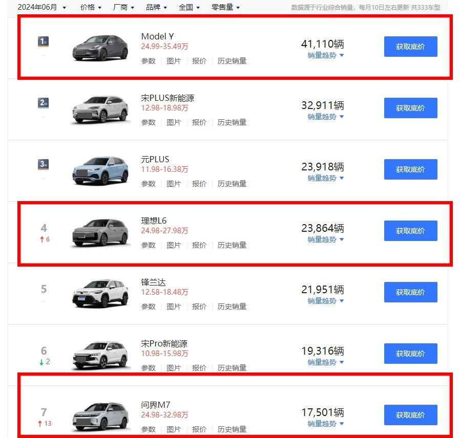This screenshot has width=460, height=438.
Task: Expand the 价格 filter dropdown
Action: (91, 7)
